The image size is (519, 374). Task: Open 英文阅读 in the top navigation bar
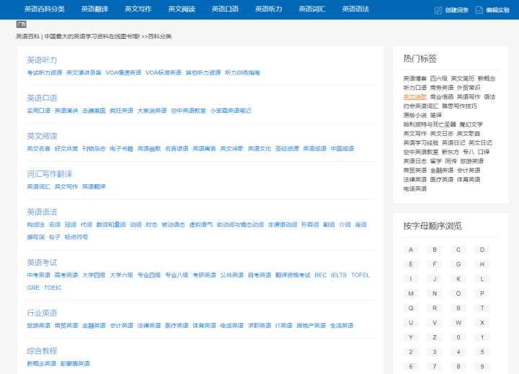(x=182, y=9)
